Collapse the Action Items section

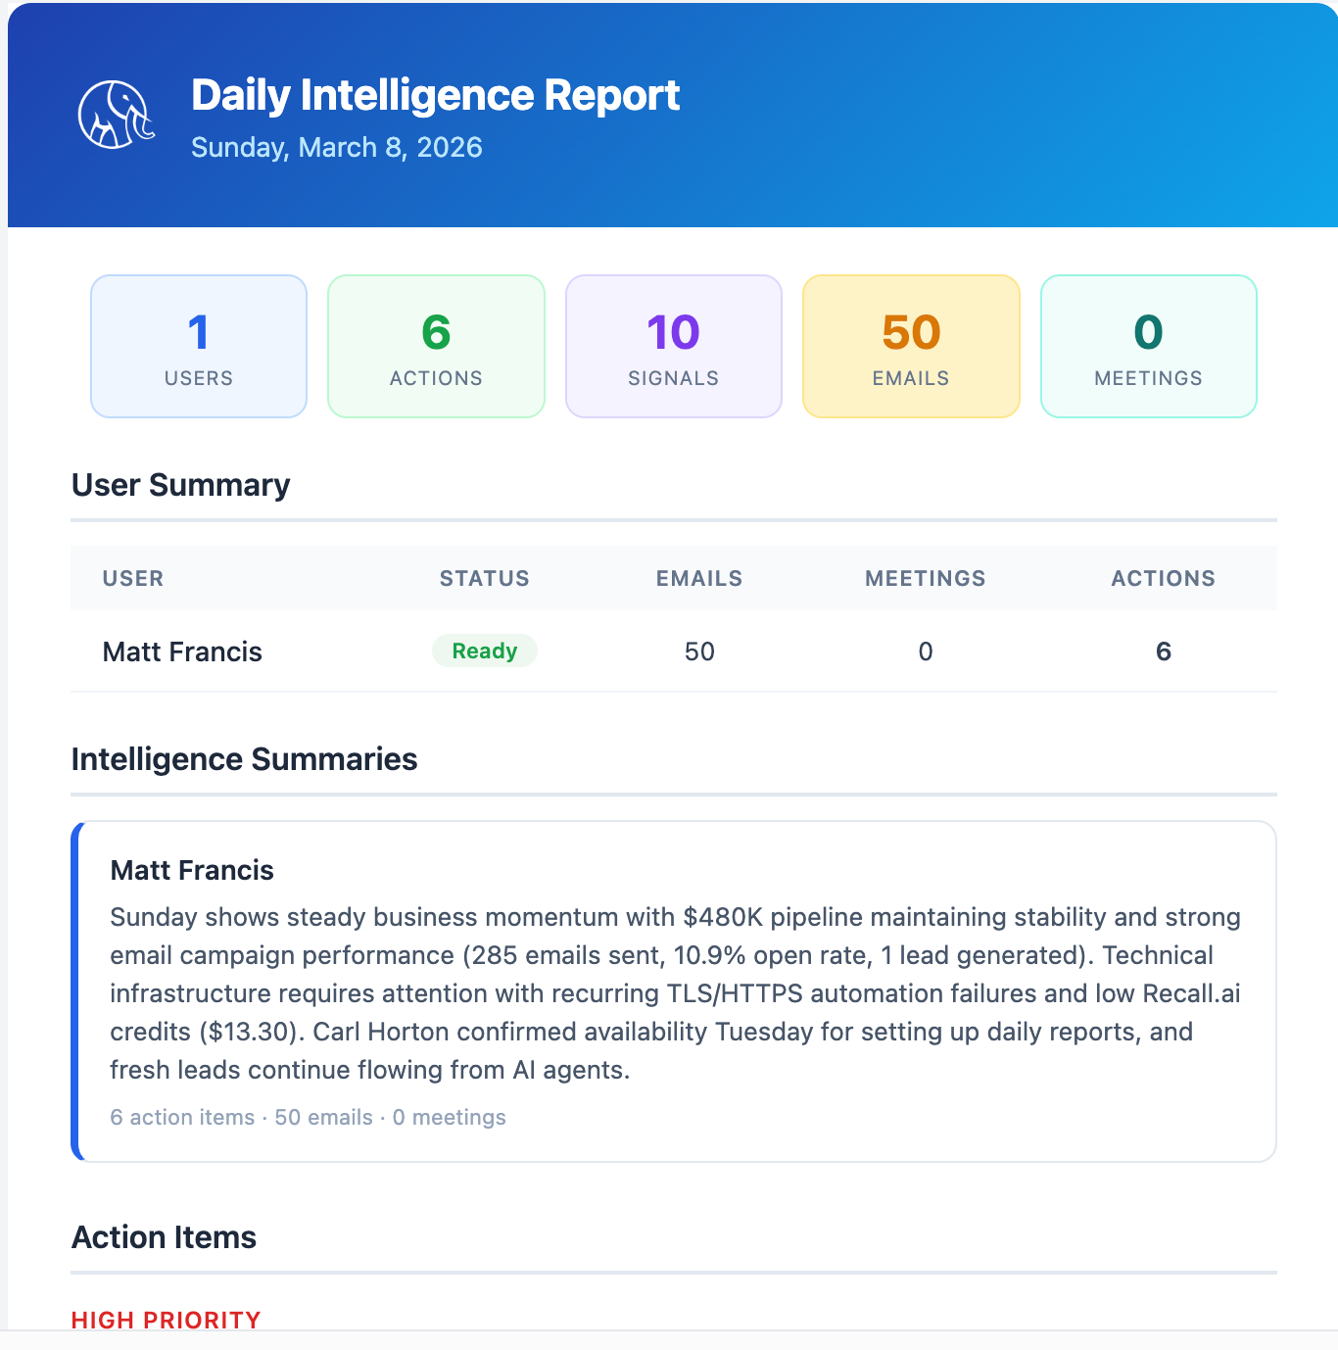(163, 1237)
